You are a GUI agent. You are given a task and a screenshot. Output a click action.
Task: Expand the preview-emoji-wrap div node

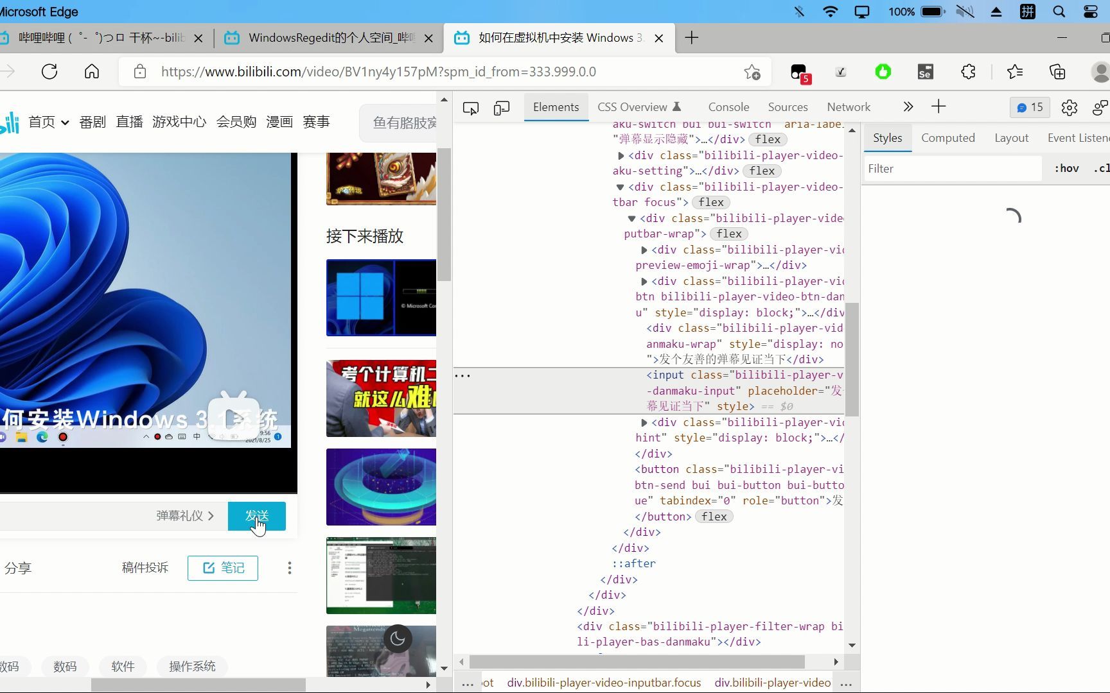click(x=644, y=250)
